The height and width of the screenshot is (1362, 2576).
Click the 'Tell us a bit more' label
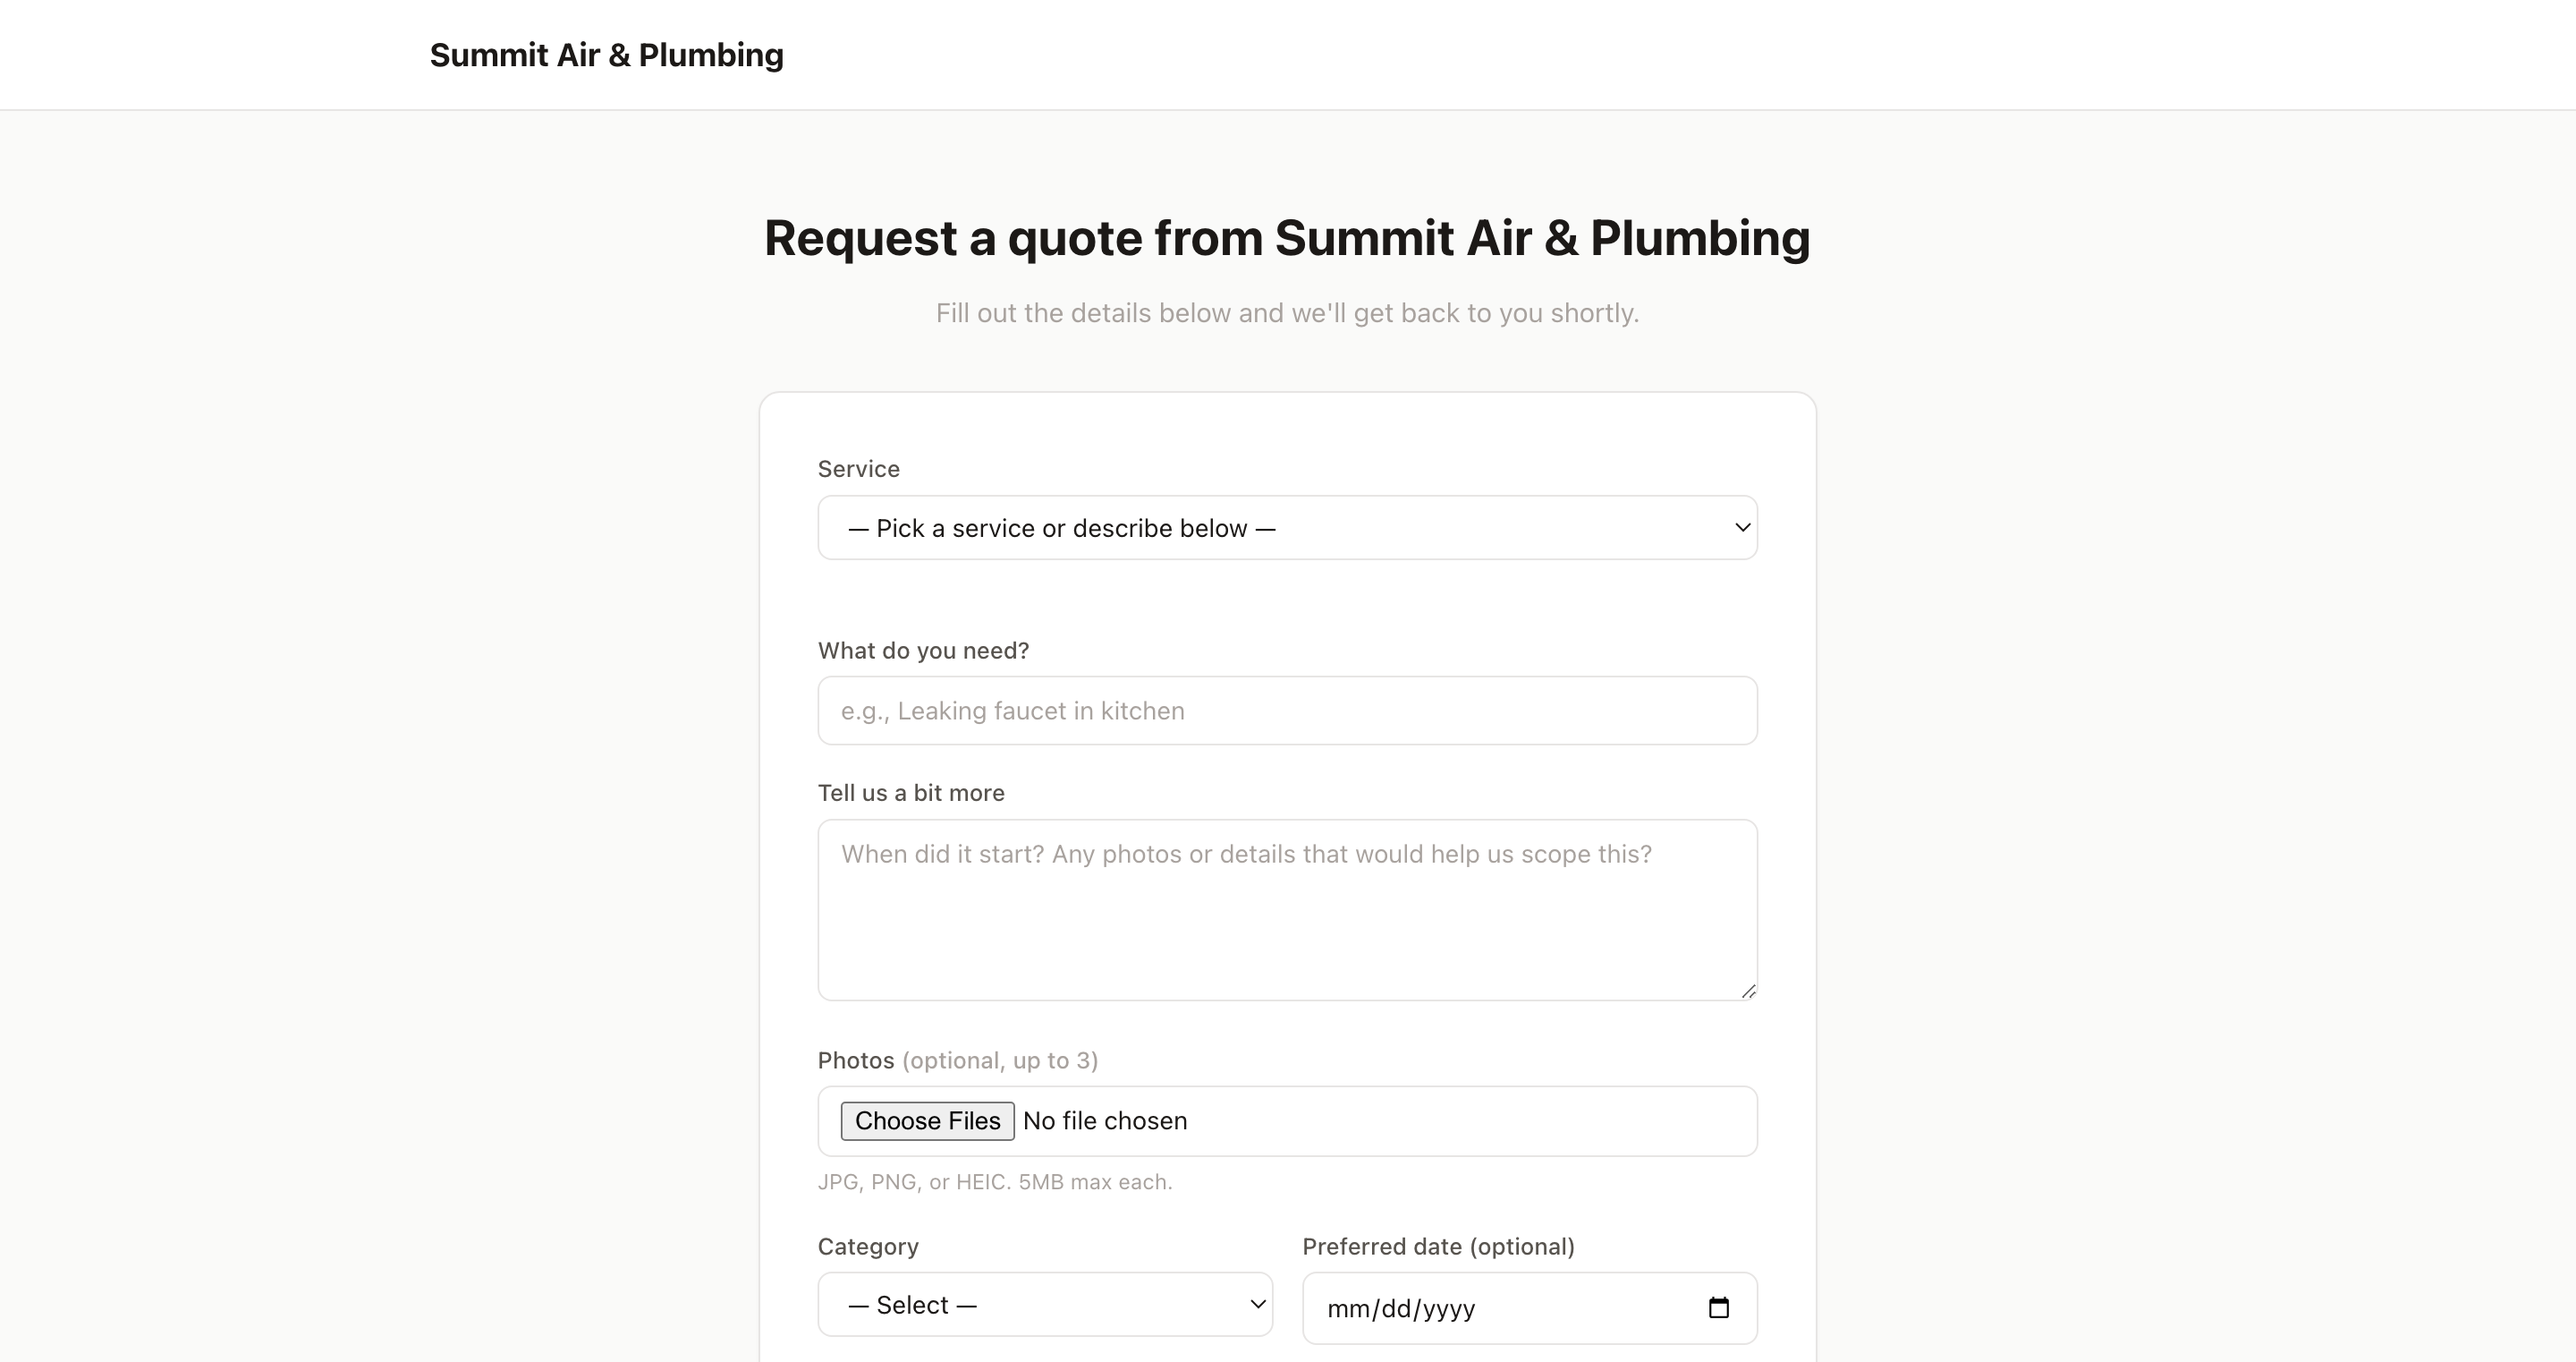coord(911,794)
